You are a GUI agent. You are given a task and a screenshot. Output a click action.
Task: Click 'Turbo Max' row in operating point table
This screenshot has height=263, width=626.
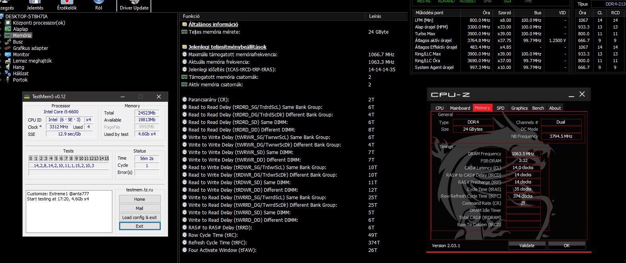click(490, 34)
